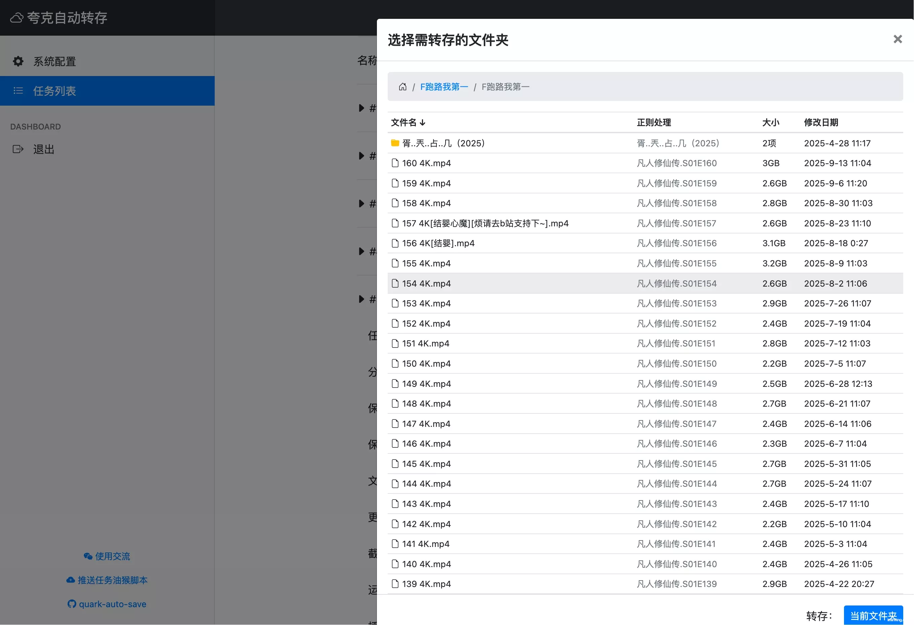The image size is (914, 625).
Task: Select file name 140 4K.mp4
Action: tap(426, 564)
